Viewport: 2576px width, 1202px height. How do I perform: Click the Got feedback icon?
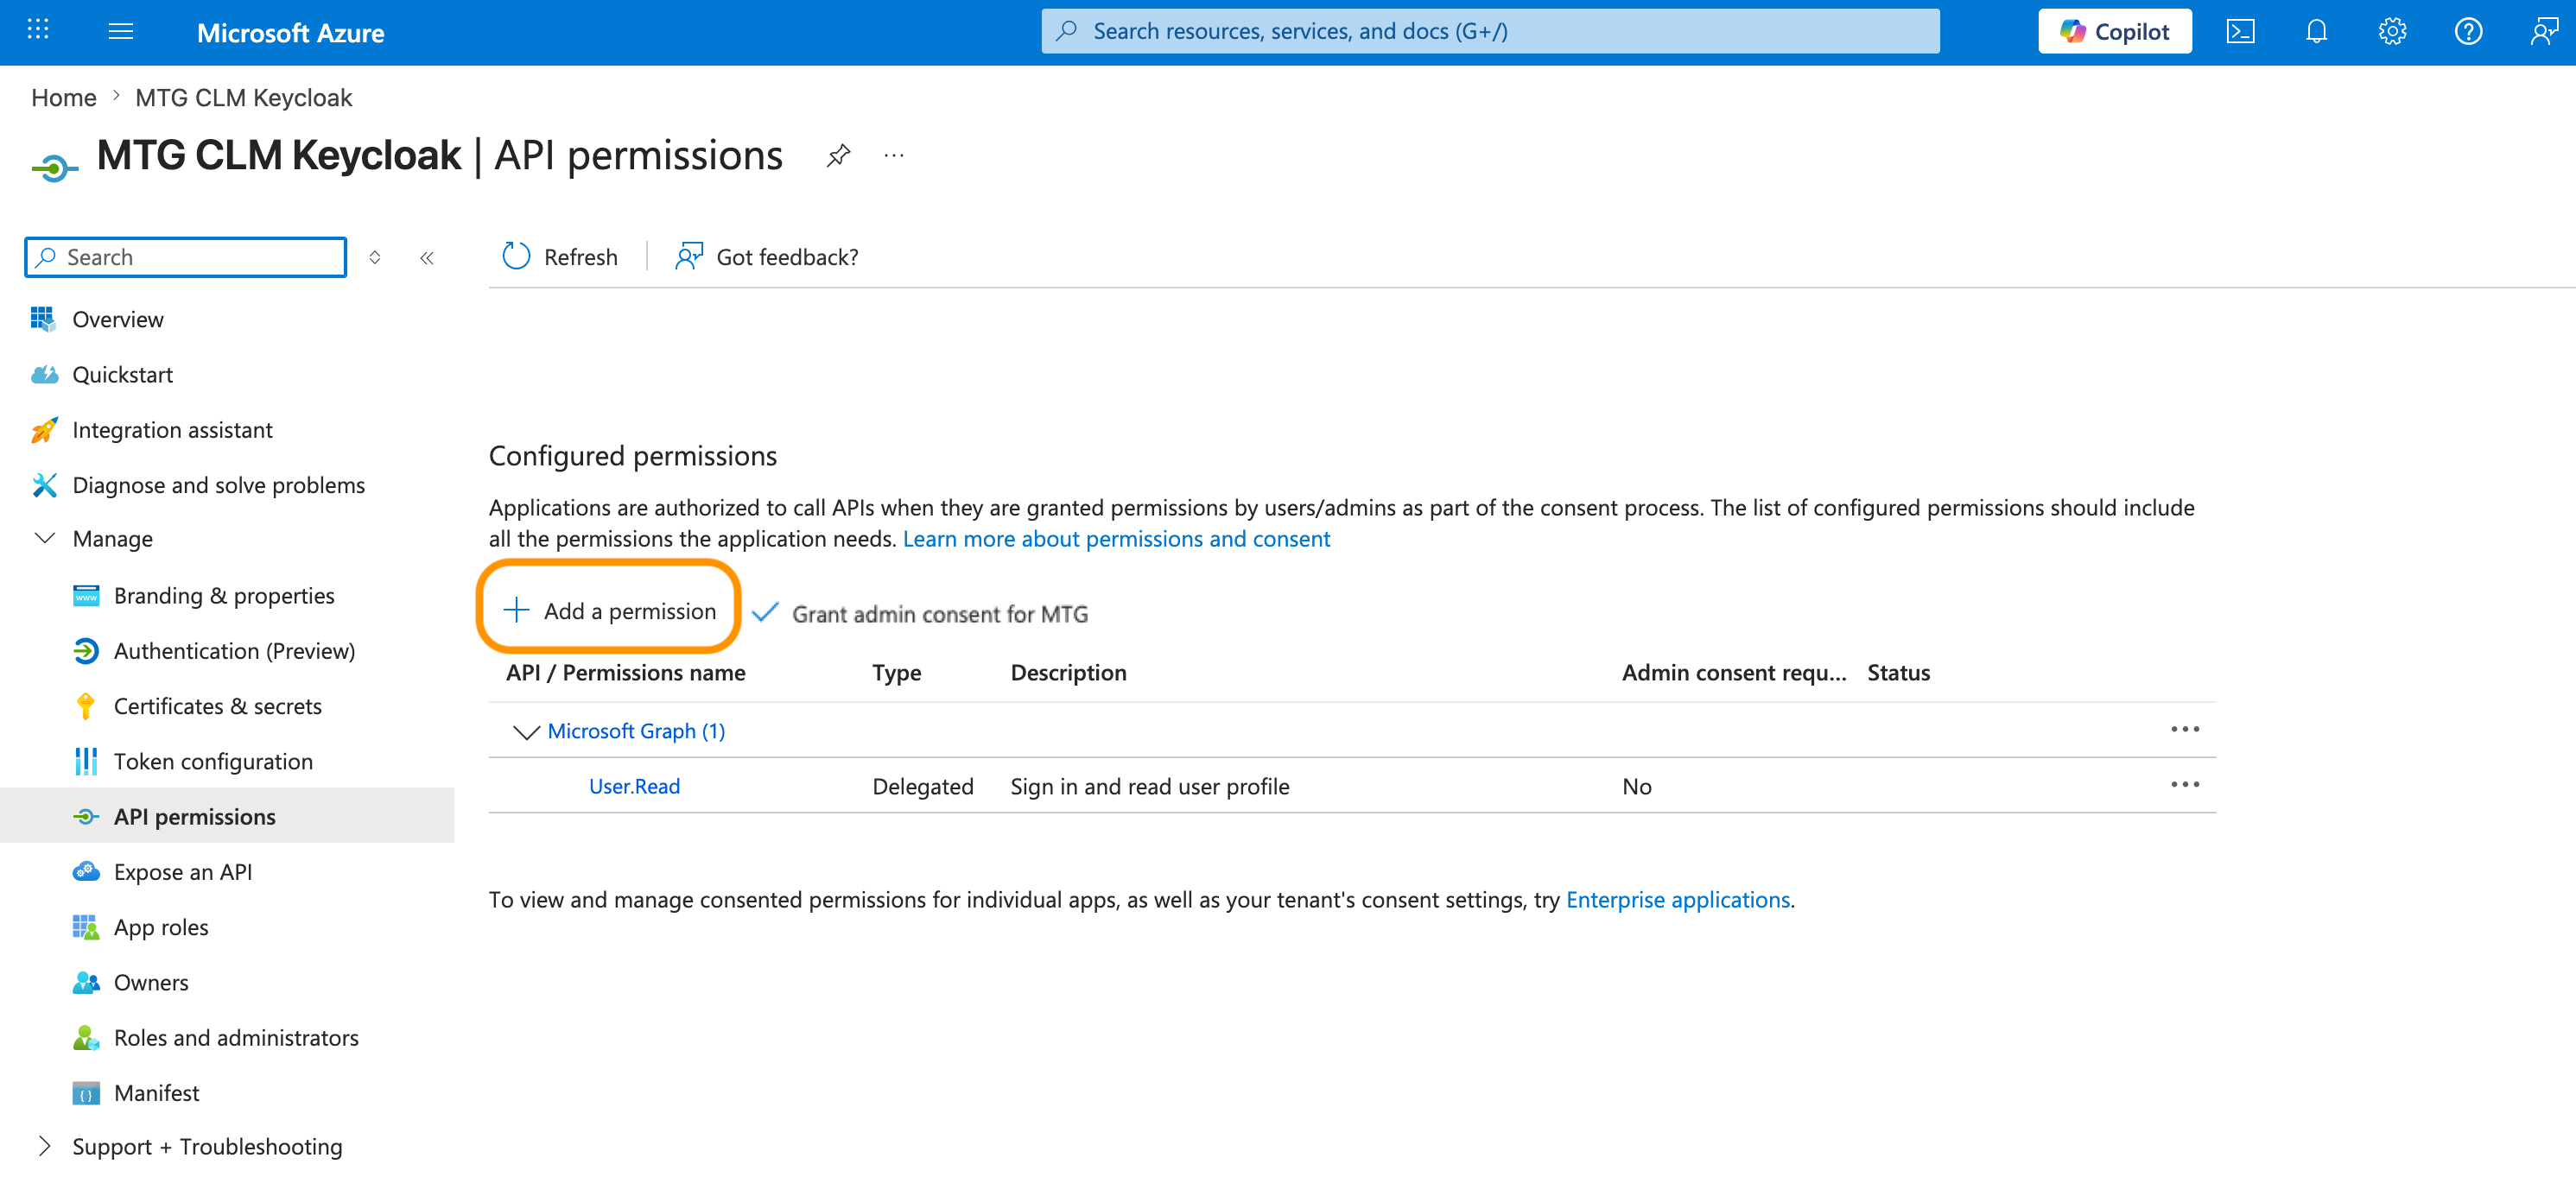[689, 257]
